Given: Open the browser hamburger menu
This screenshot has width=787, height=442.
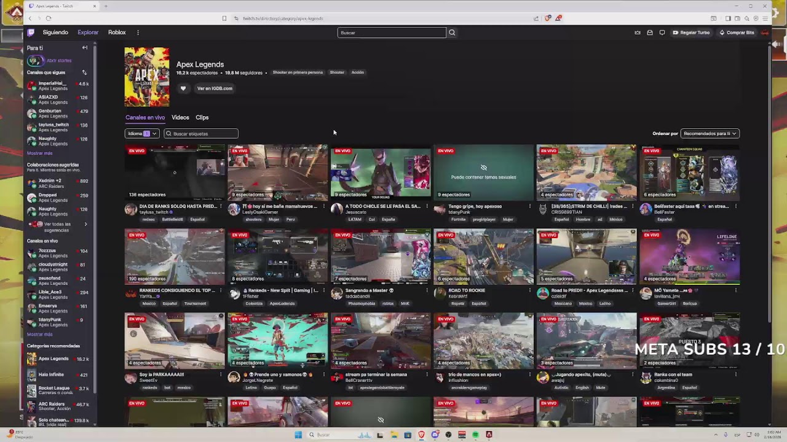Looking at the screenshot, I should tap(765, 18).
